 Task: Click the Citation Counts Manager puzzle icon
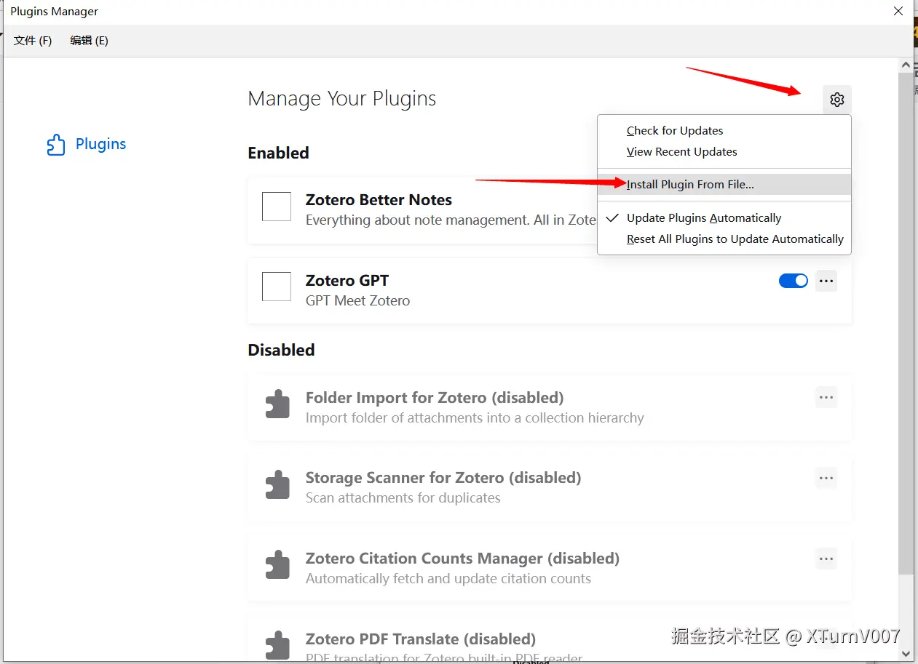click(277, 565)
